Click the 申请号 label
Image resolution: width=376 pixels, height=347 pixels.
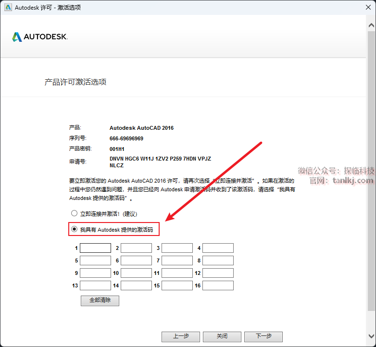pyautogui.click(x=78, y=161)
